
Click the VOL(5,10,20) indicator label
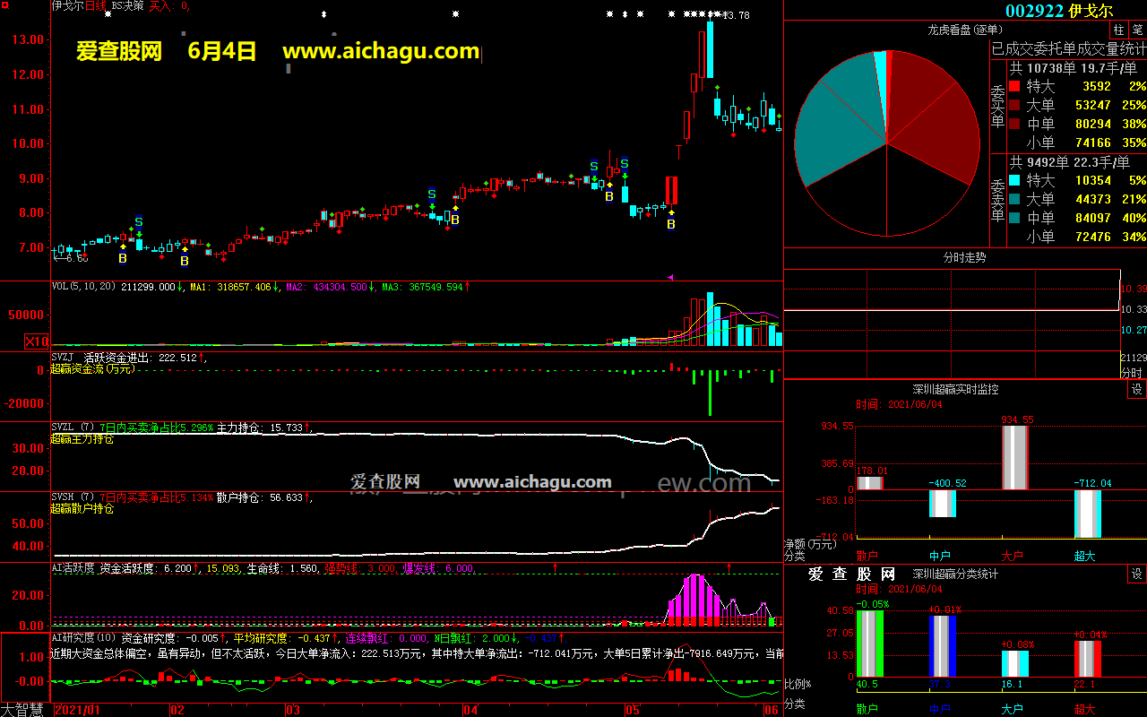(84, 287)
